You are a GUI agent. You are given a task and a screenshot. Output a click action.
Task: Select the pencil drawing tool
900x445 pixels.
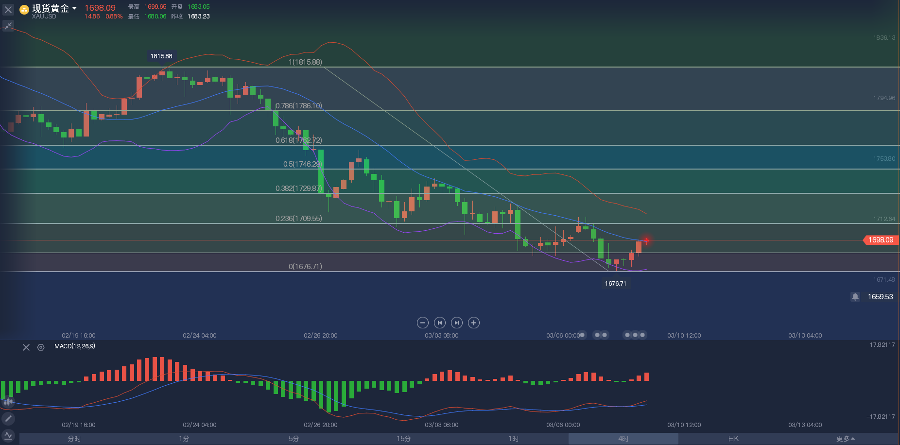pos(8,419)
